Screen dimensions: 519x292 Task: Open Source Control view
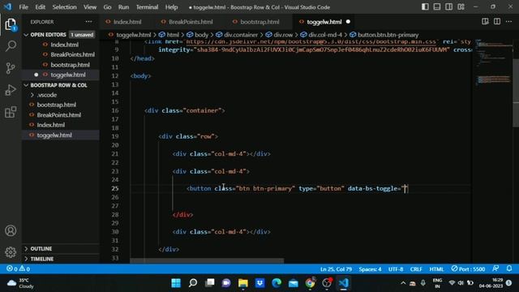coord(11,68)
